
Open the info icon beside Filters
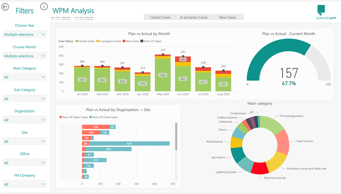point(44,6)
